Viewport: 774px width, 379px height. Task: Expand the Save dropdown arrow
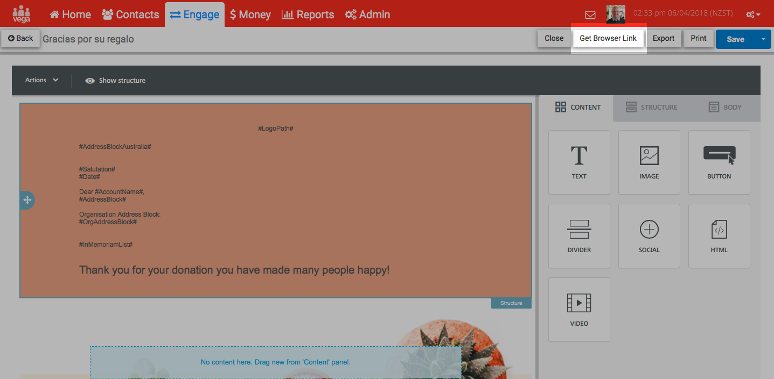[x=763, y=39]
